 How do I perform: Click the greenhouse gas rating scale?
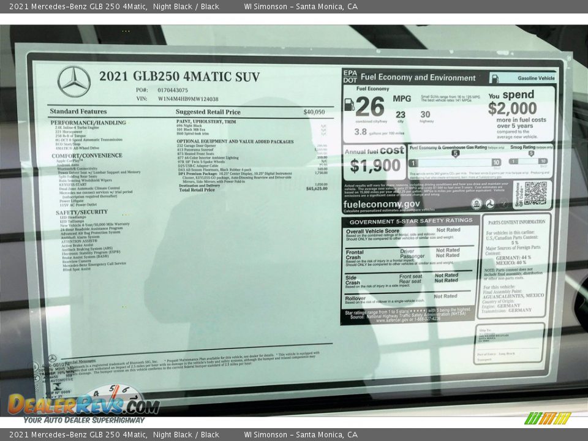(x=454, y=162)
